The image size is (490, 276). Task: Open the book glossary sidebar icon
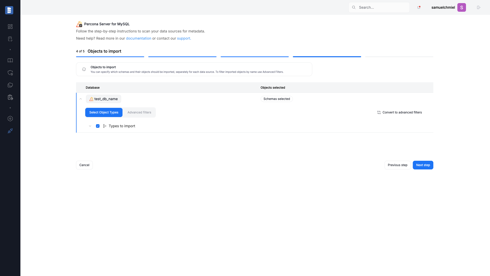pos(10,60)
